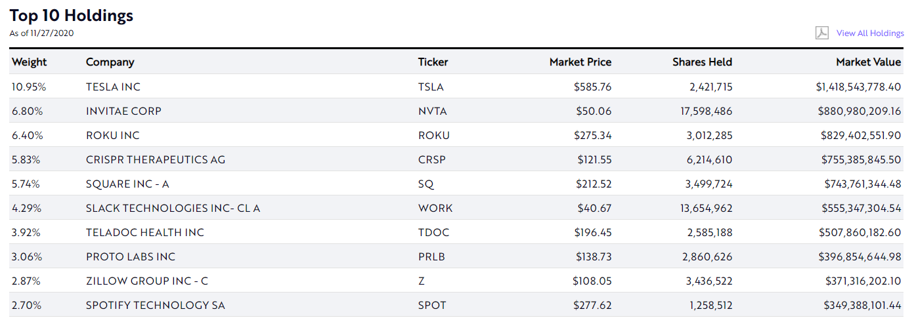Click SPOTIFY TECHNOLOGY SA company name

click(x=156, y=305)
